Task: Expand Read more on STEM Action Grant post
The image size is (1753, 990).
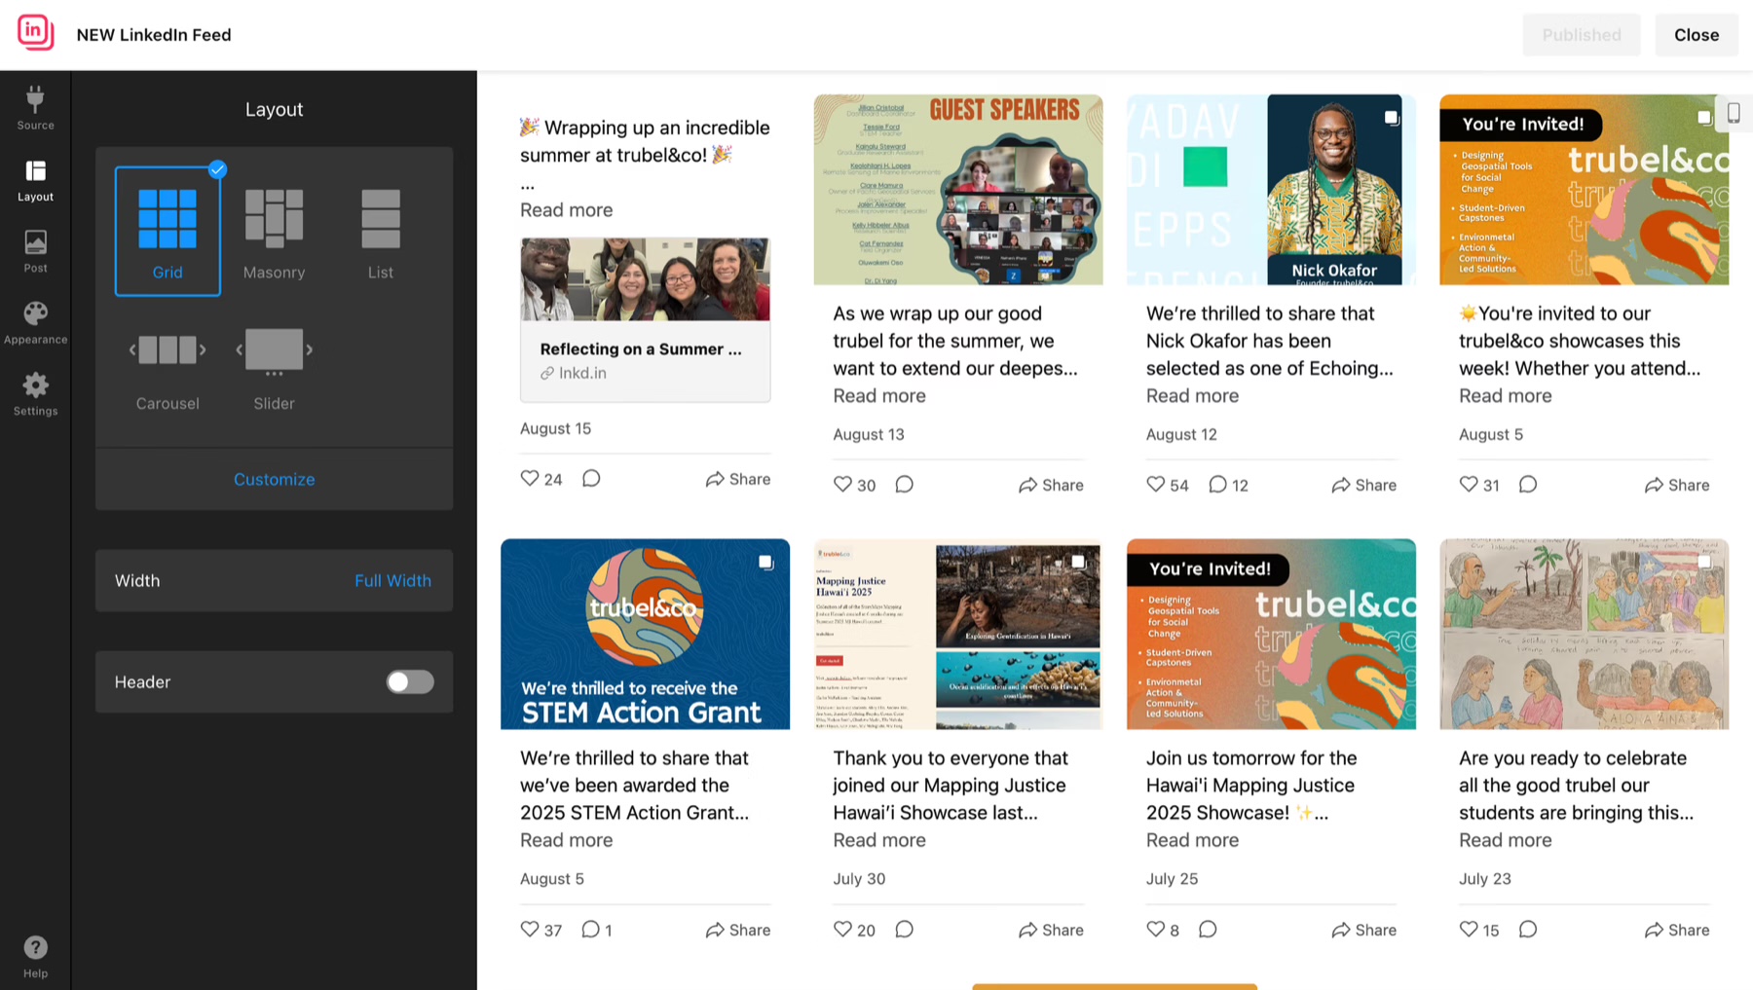Action: pyautogui.click(x=566, y=839)
